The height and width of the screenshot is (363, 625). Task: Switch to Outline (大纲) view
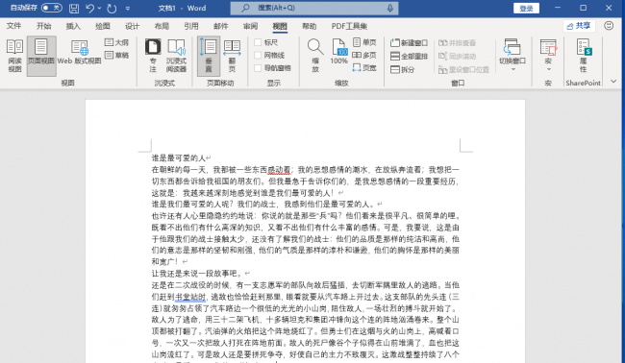coord(116,42)
